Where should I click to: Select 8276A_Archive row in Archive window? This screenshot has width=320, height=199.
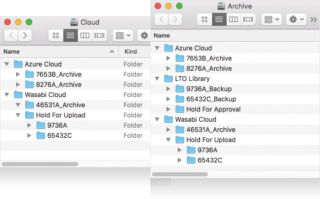click(235, 69)
